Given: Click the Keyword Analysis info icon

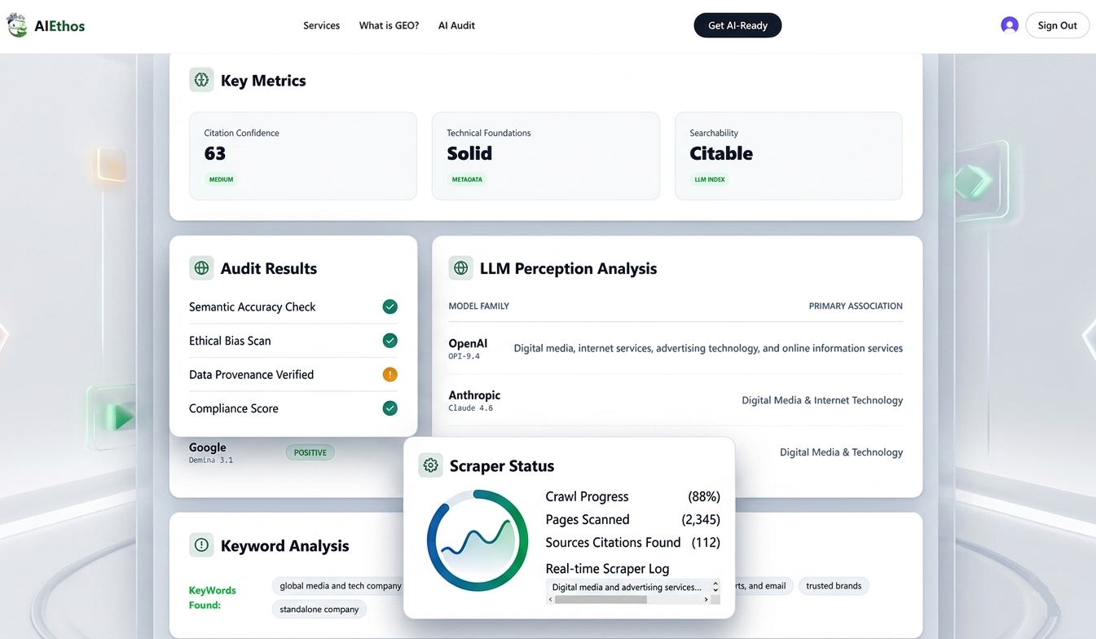Looking at the screenshot, I should pyautogui.click(x=201, y=545).
